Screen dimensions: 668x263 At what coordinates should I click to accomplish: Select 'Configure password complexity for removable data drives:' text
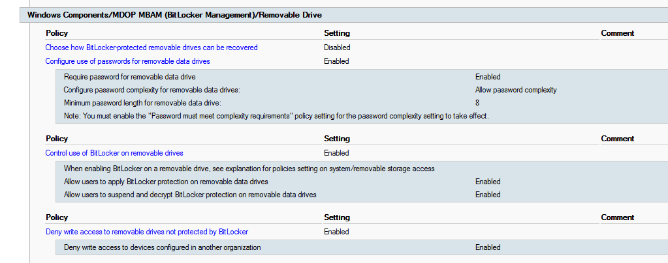[151, 90]
